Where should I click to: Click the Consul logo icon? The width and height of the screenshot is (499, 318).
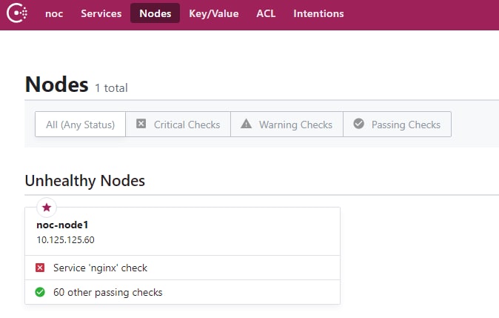point(17,13)
